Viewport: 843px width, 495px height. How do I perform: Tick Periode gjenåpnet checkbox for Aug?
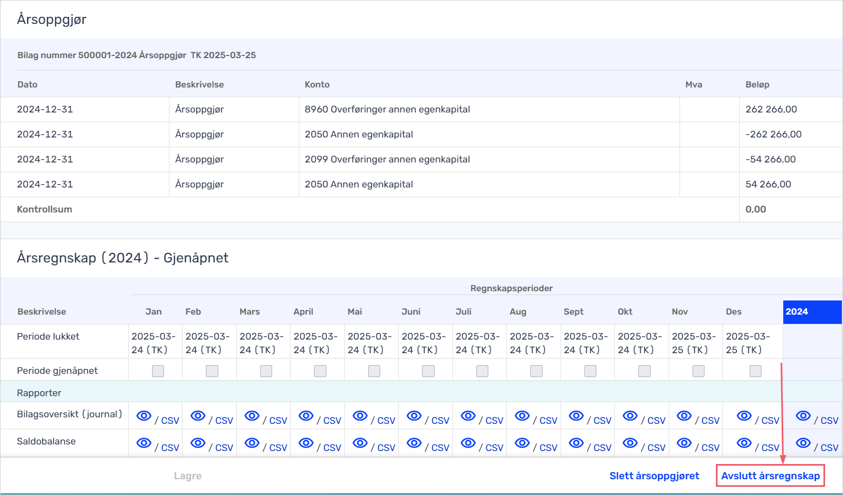pos(536,371)
